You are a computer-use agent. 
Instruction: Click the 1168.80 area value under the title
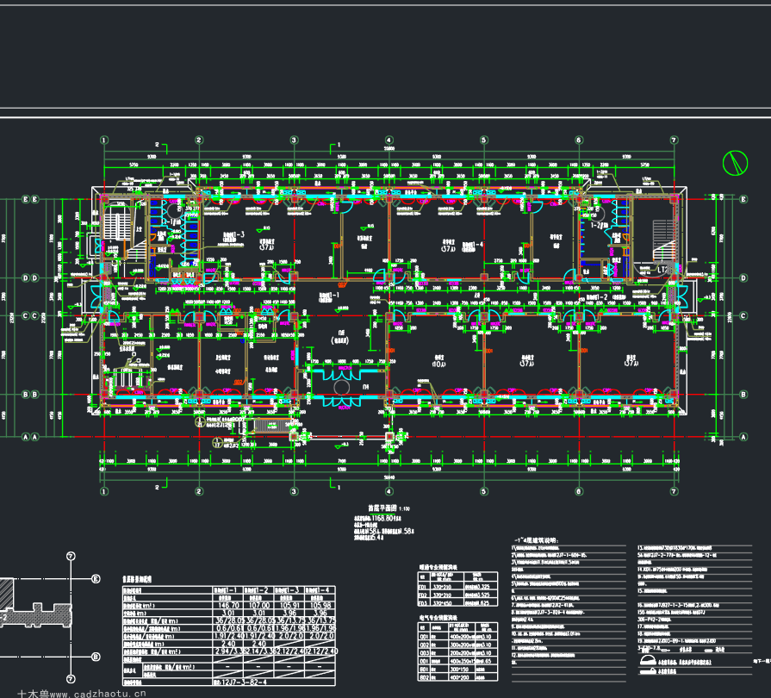click(383, 519)
